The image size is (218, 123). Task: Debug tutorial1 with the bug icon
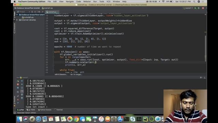[x=199, y=8]
